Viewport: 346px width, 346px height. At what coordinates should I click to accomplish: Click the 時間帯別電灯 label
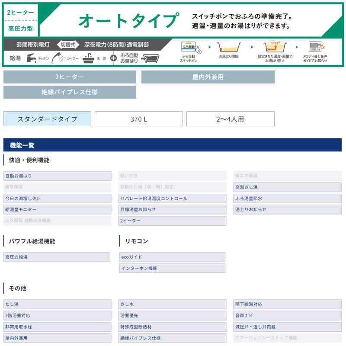point(33,45)
